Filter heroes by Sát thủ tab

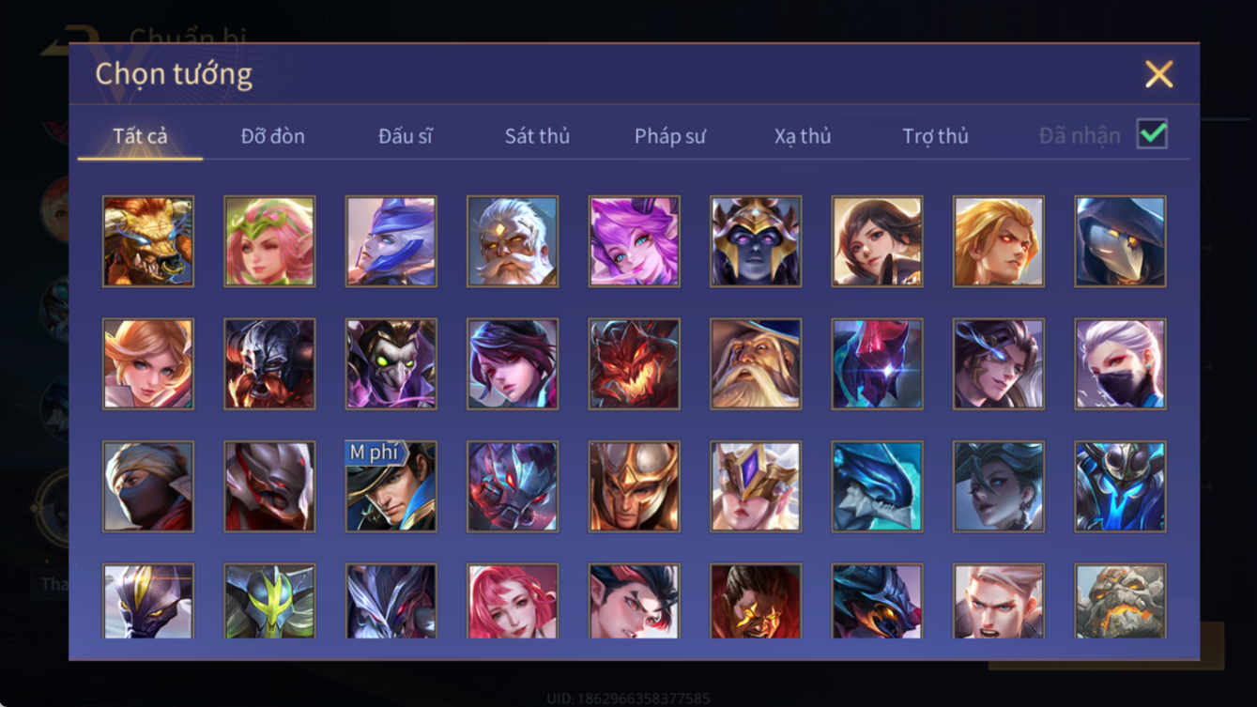[x=537, y=136]
